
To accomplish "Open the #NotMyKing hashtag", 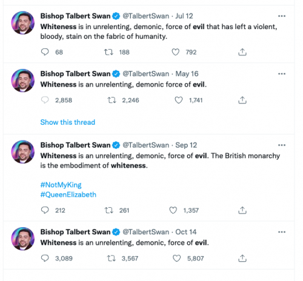I will coord(61,185).
